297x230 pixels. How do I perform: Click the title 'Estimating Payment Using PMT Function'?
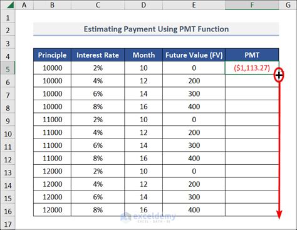pos(156,29)
